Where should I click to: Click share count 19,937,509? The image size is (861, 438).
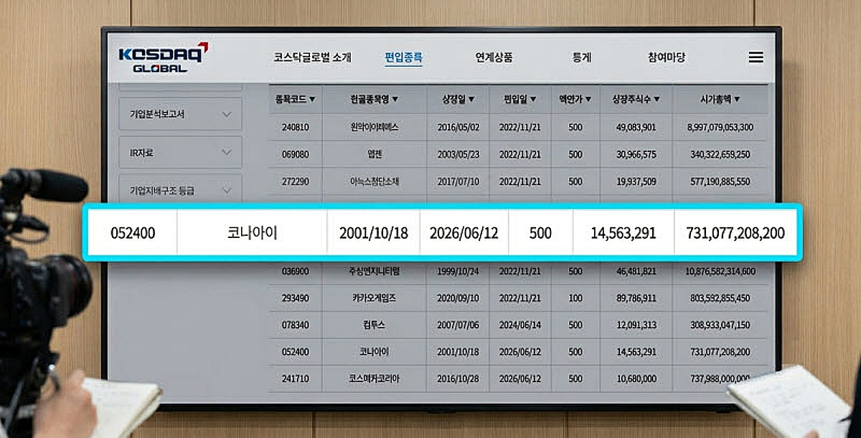636,181
